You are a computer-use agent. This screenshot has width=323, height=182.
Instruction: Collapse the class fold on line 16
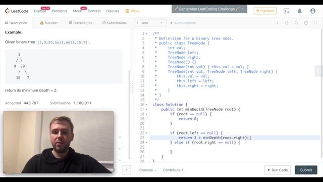(146, 105)
